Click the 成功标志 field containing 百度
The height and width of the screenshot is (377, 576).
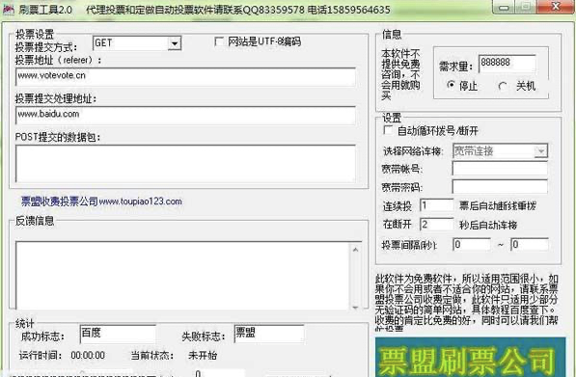coord(118,334)
